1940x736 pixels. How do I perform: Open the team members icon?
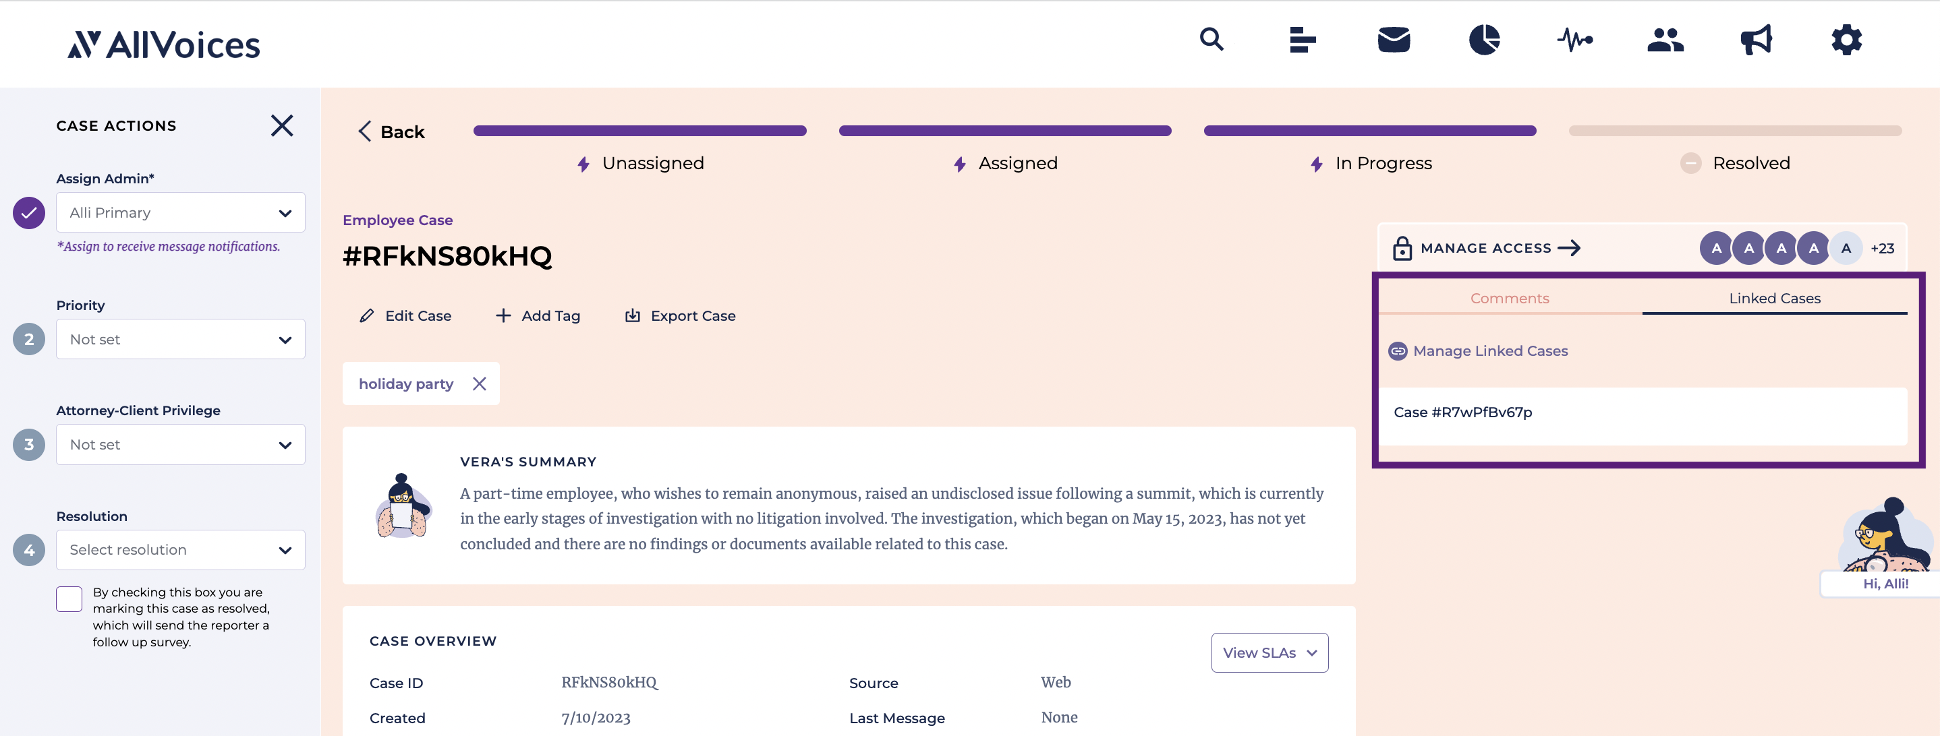1665,40
